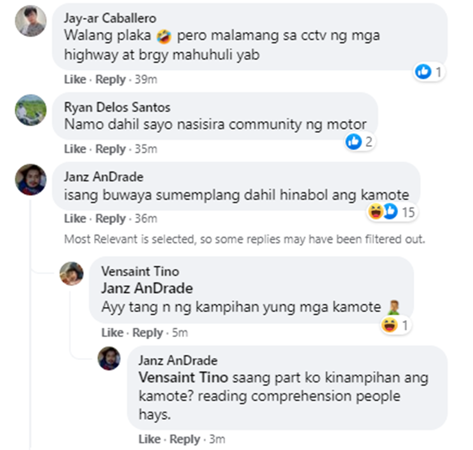Screen dimensions: 473x450
Task: Open Vensaint Tino name link
Action: coord(140,271)
